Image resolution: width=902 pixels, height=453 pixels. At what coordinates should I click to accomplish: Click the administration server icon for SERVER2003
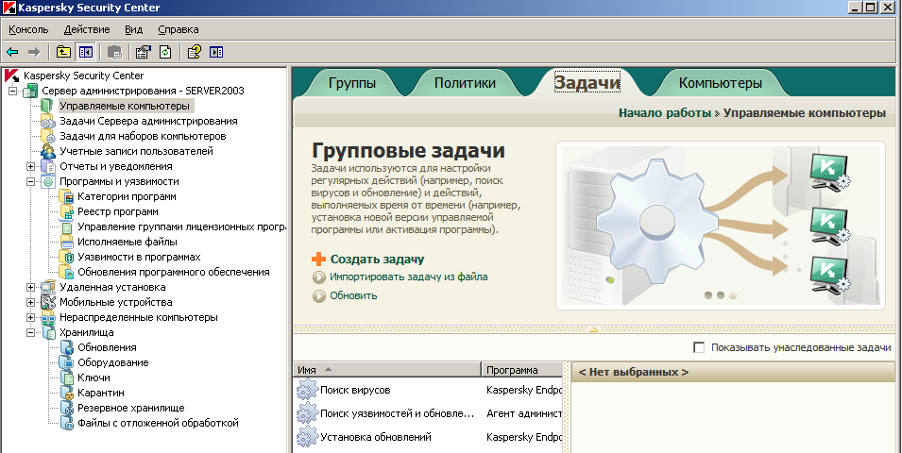click(x=30, y=91)
